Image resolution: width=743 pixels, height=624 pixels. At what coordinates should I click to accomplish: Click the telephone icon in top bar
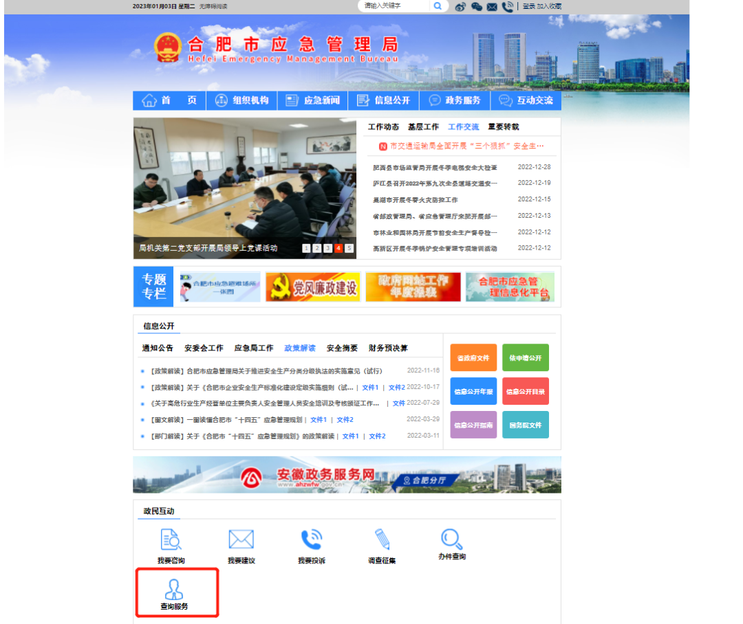[508, 5]
